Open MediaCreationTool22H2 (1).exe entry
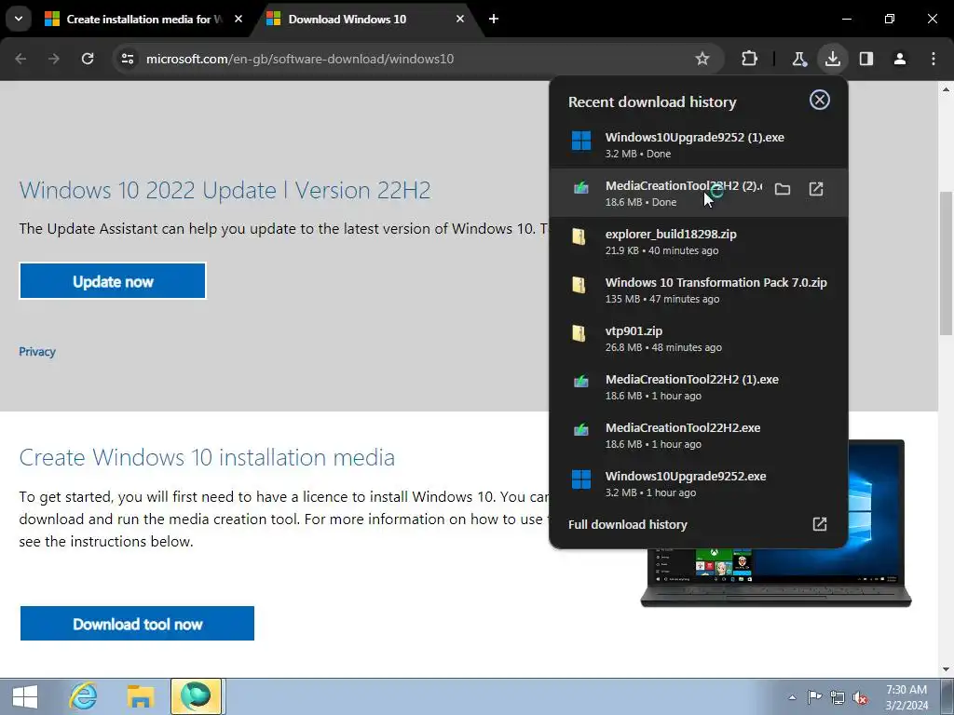This screenshot has width=954, height=715. pos(699,386)
